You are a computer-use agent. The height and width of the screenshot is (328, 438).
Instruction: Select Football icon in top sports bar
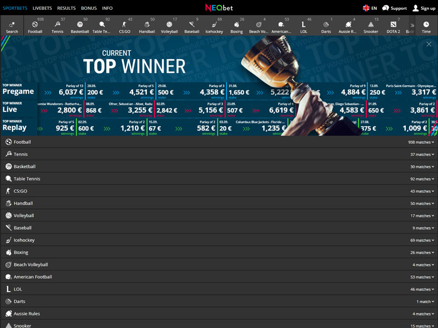coord(35,25)
